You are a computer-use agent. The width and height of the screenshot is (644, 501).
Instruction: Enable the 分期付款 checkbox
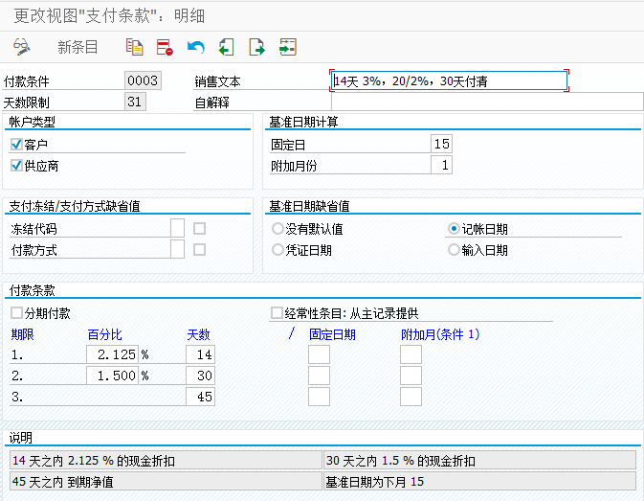coord(16,313)
